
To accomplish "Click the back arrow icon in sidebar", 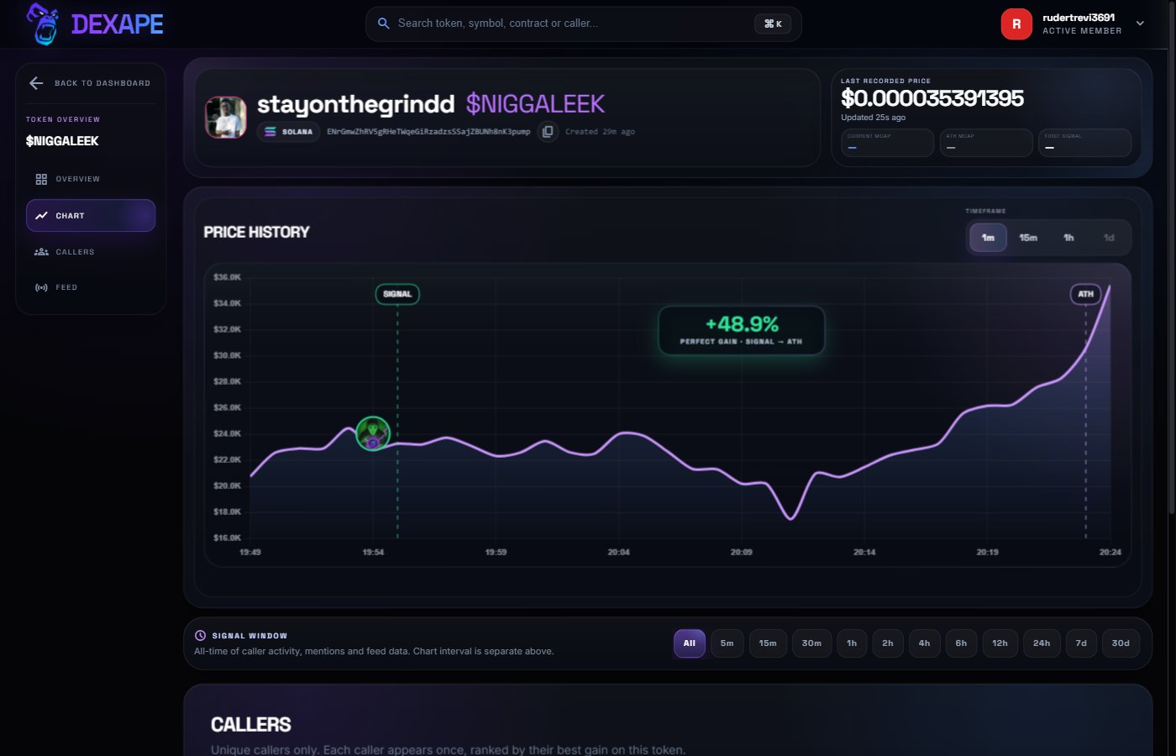I will click(x=36, y=83).
